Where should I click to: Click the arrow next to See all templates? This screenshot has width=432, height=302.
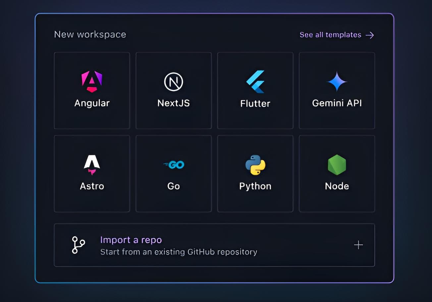coord(370,35)
